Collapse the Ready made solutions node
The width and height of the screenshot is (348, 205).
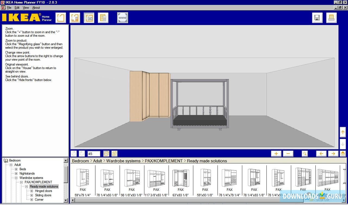[26, 187]
